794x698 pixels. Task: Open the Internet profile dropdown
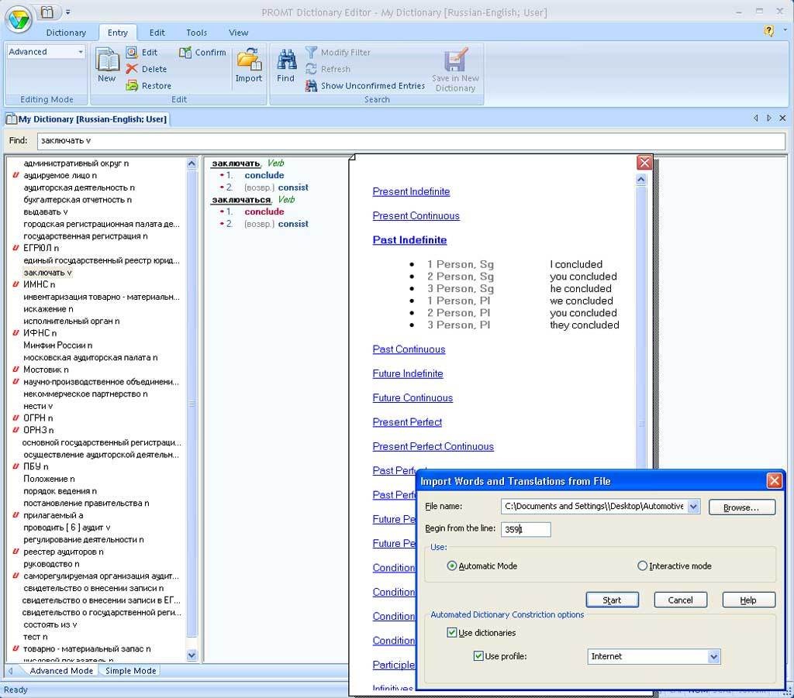click(713, 657)
